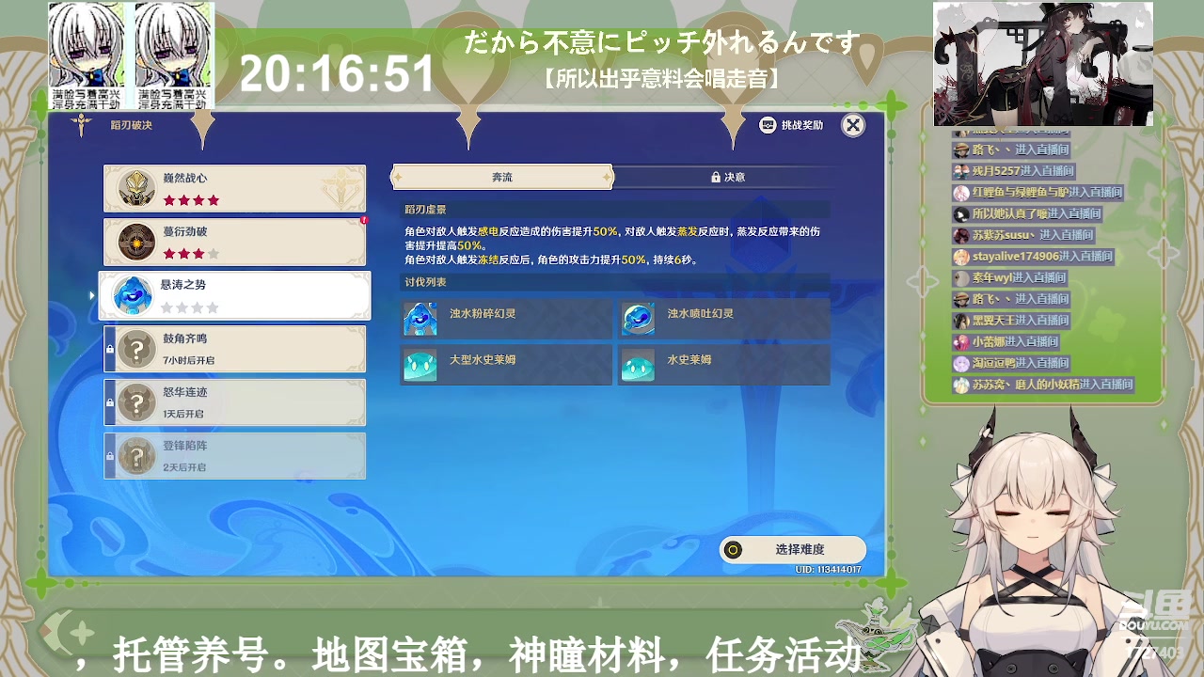Click lock icon beside 登锋陷阵

(x=110, y=456)
